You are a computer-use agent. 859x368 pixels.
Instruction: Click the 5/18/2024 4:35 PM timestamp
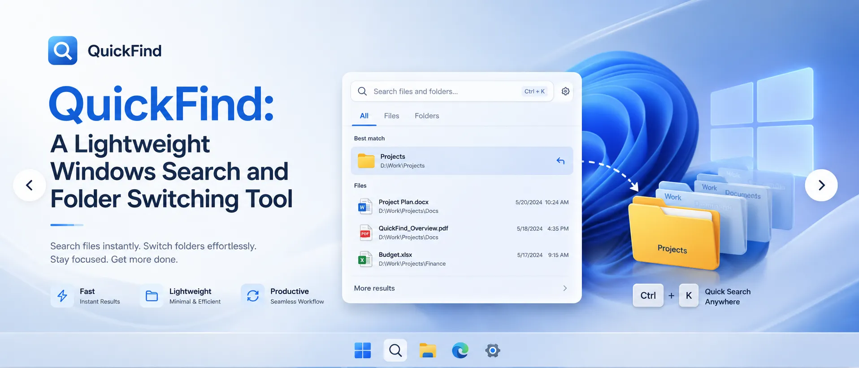coord(542,229)
